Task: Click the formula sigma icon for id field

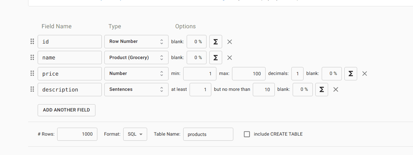Action: [x=215, y=42]
